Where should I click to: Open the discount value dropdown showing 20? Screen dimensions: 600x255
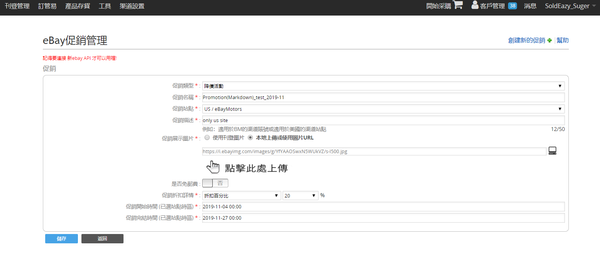[x=300, y=196]
